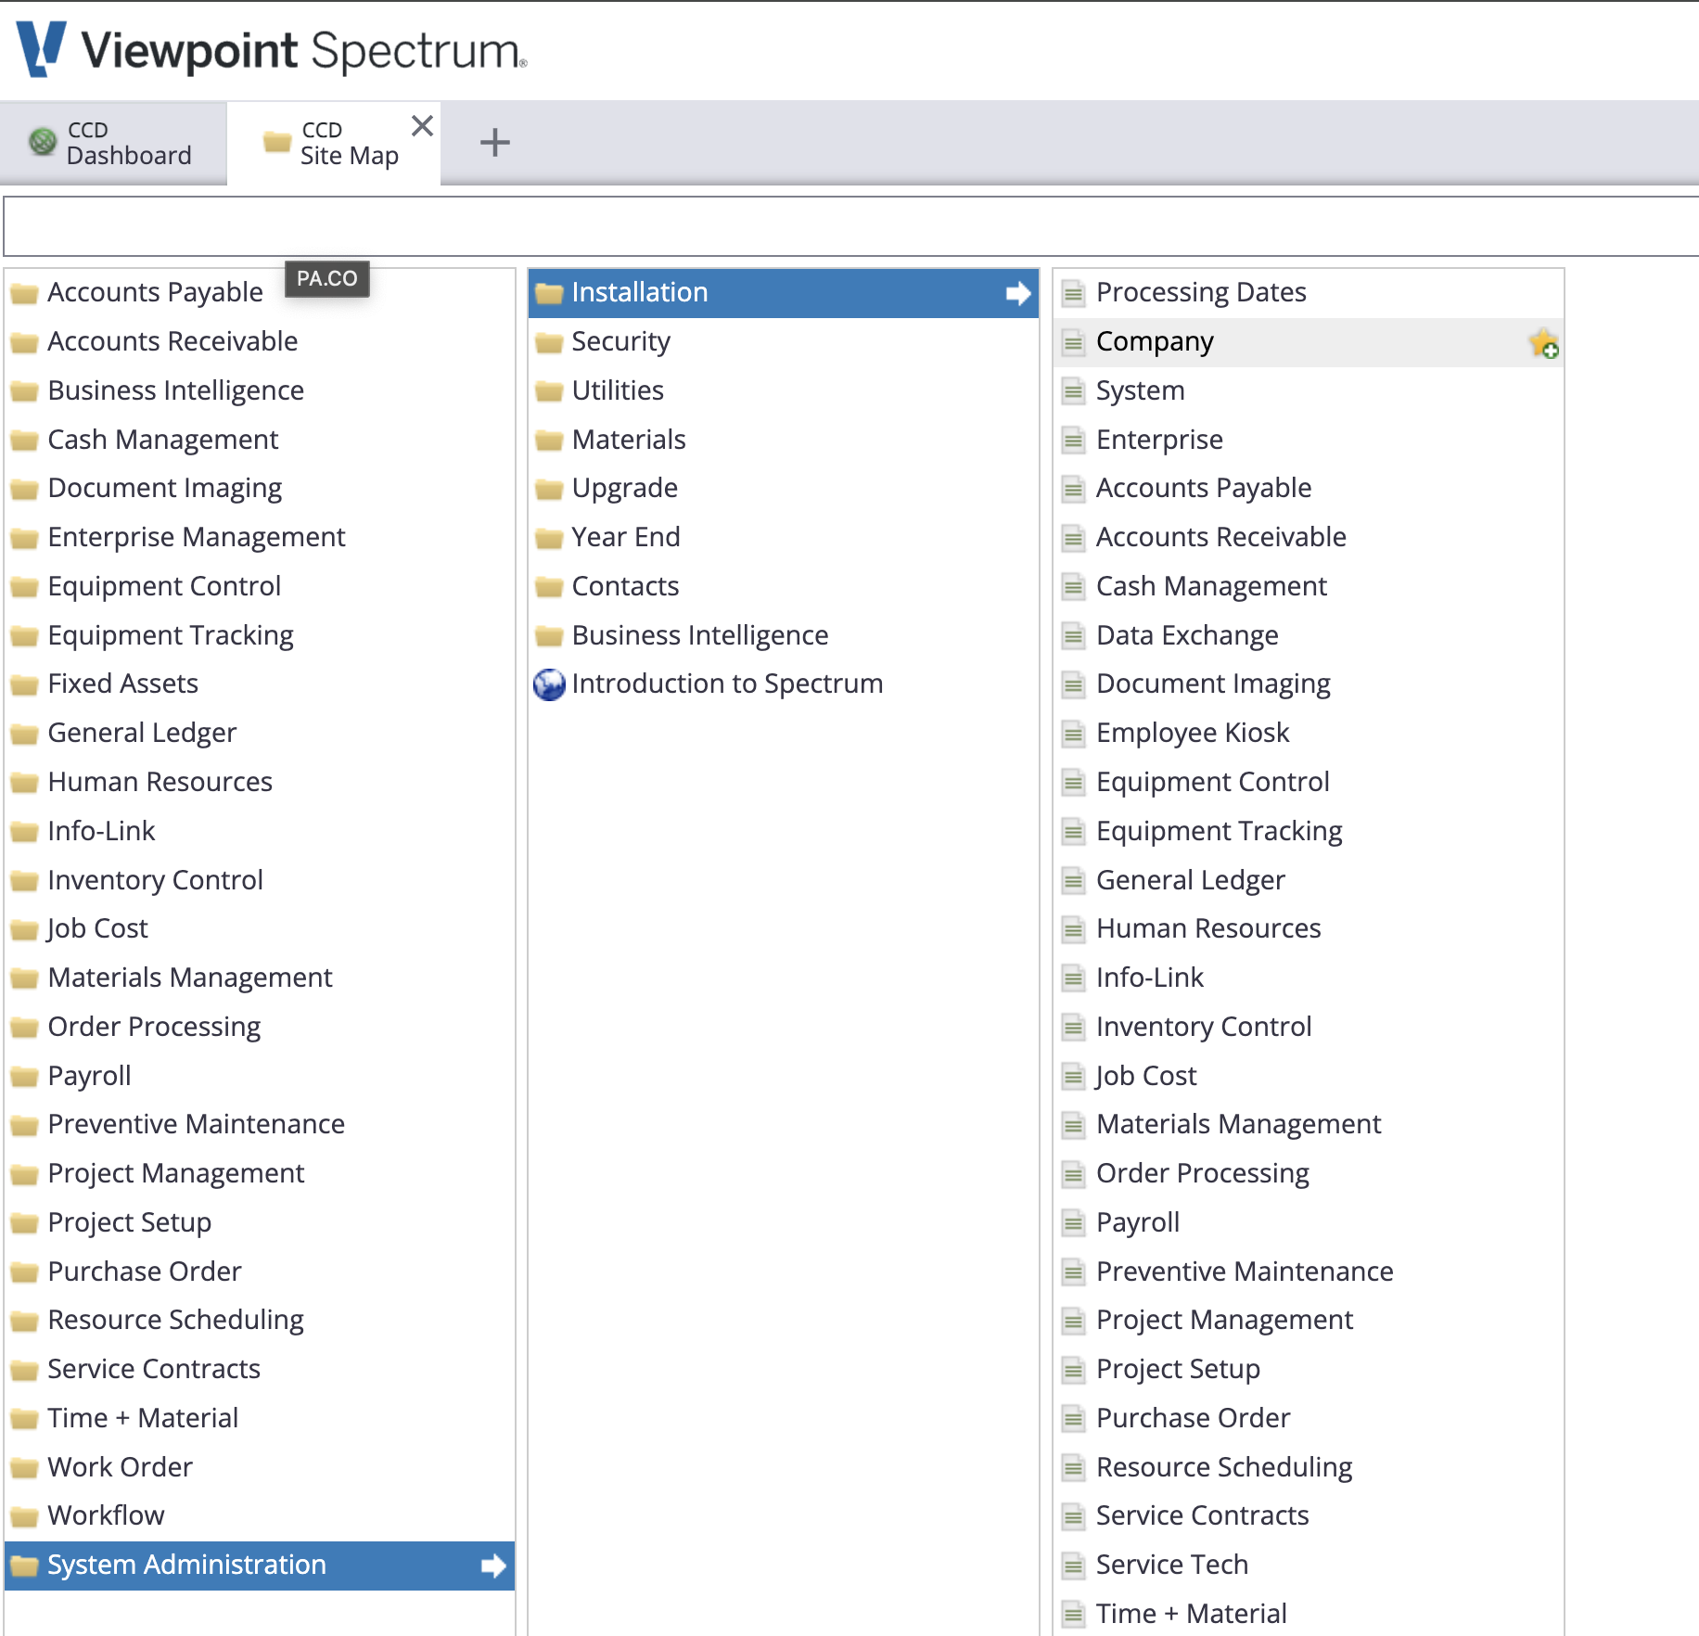This screenshot has width=1699, height=1636.
Task: Open Business Intelligence under System Administration
Action: click(x=784, y=636)
